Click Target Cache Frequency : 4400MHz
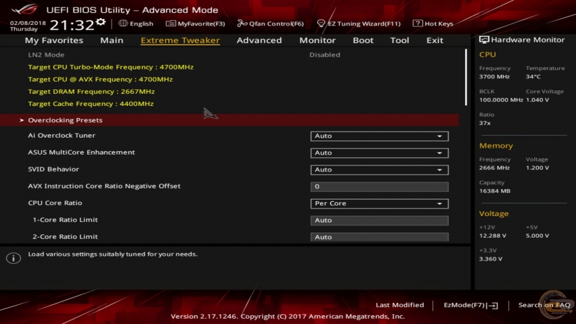Screen dimensions: 576x324 coord(90,103)
